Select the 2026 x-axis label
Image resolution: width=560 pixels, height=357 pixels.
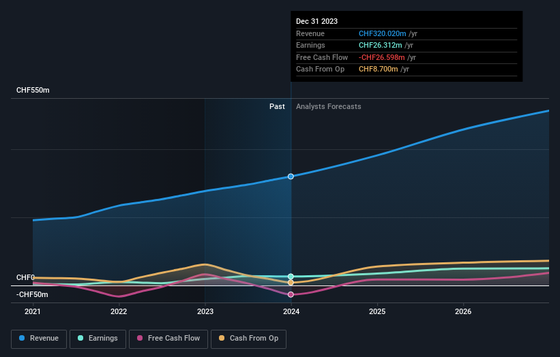463,312
